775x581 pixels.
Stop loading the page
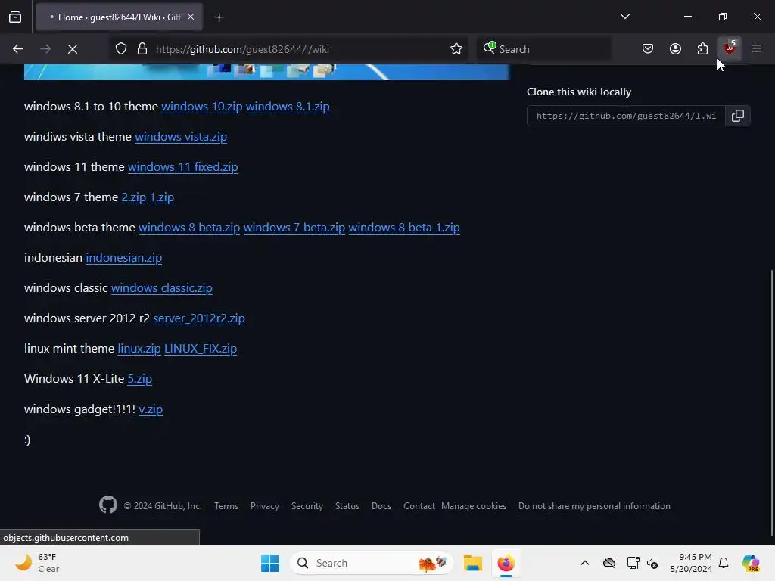73,49
